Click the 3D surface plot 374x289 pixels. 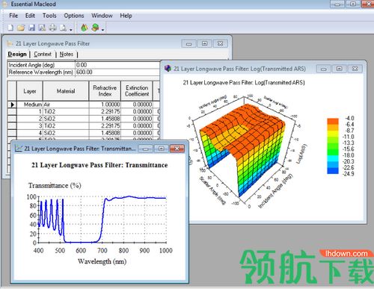243,152
